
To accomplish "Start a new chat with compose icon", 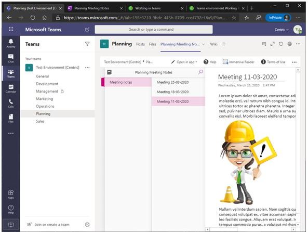I will [x=87, y=30].
